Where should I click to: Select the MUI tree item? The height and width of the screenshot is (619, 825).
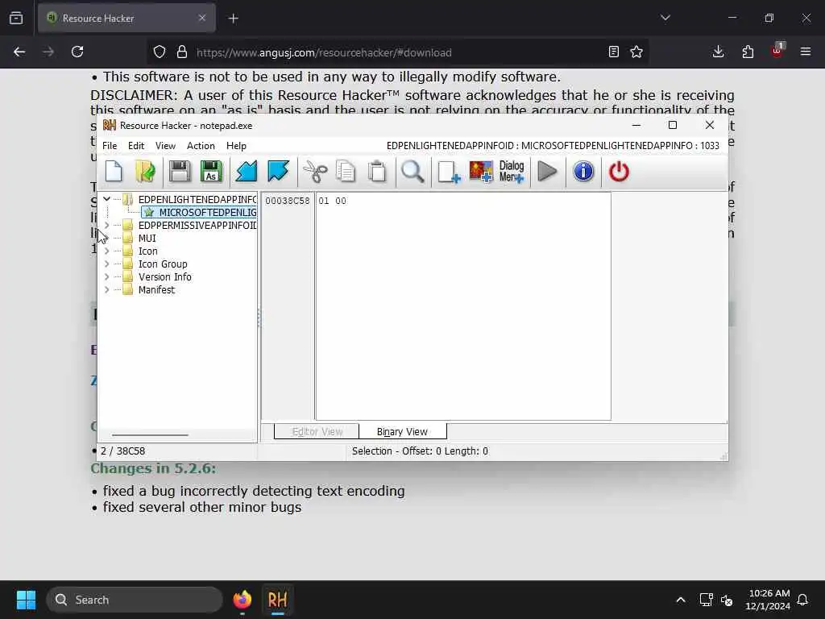(x=147, y=238)
